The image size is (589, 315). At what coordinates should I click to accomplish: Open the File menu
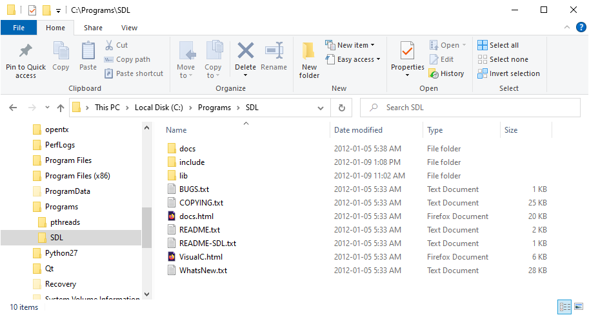(x=19, y=28)
